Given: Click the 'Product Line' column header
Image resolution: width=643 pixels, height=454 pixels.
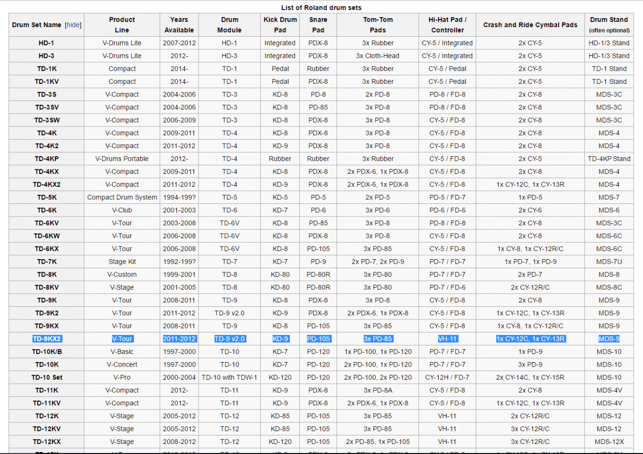Looking at the screenshot, I should tap(122, 25).
